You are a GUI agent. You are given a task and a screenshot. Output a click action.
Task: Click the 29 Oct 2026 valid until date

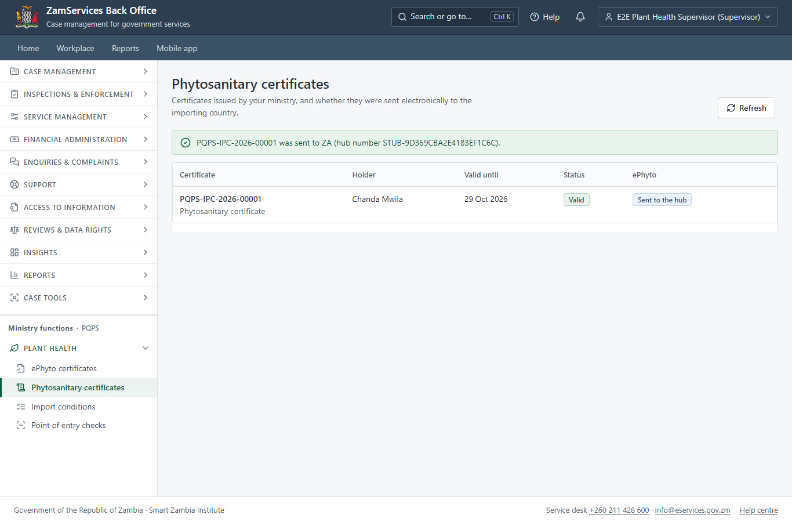coord(486,199)
